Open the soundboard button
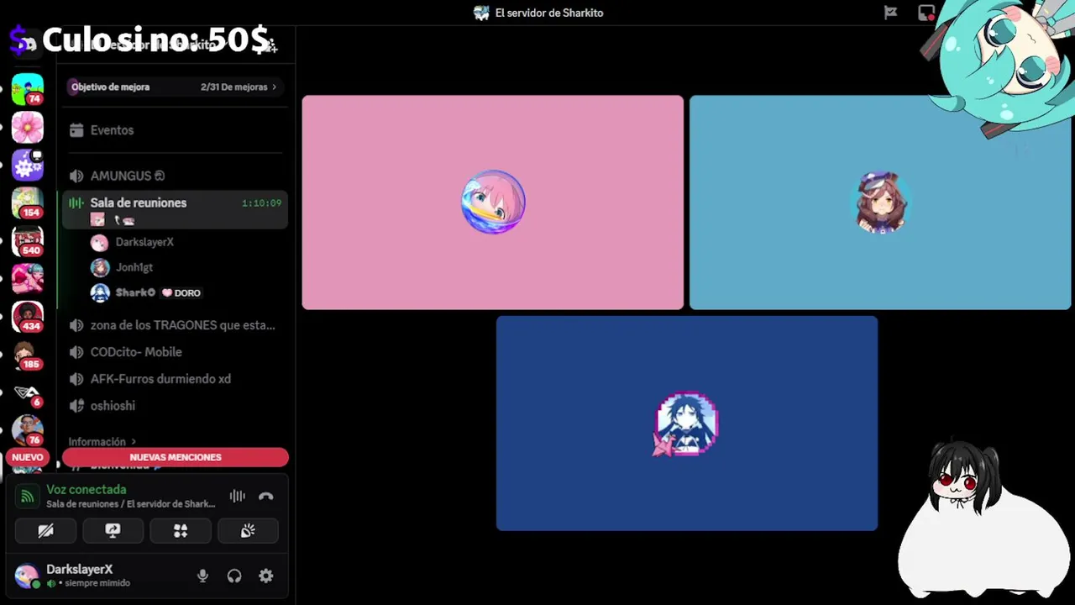This screenshot has height=605, width=1075. (248, 531)
